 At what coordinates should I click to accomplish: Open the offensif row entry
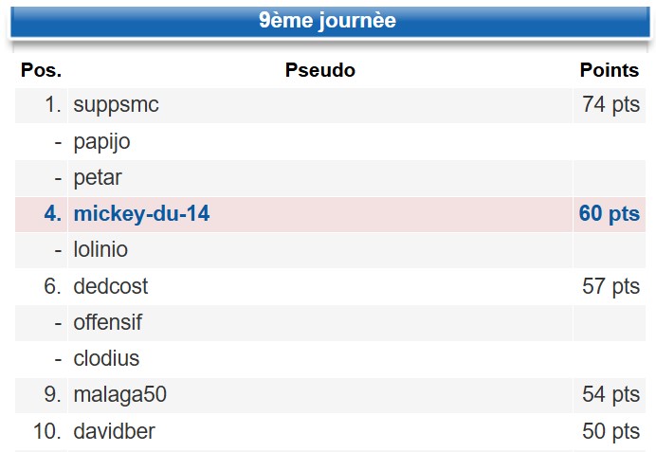click(x=108, y=322)
